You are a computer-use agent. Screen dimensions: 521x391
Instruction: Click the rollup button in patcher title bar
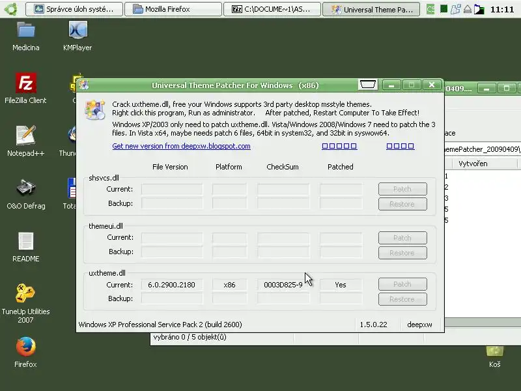pyautogui.click(x=368, y=85)
